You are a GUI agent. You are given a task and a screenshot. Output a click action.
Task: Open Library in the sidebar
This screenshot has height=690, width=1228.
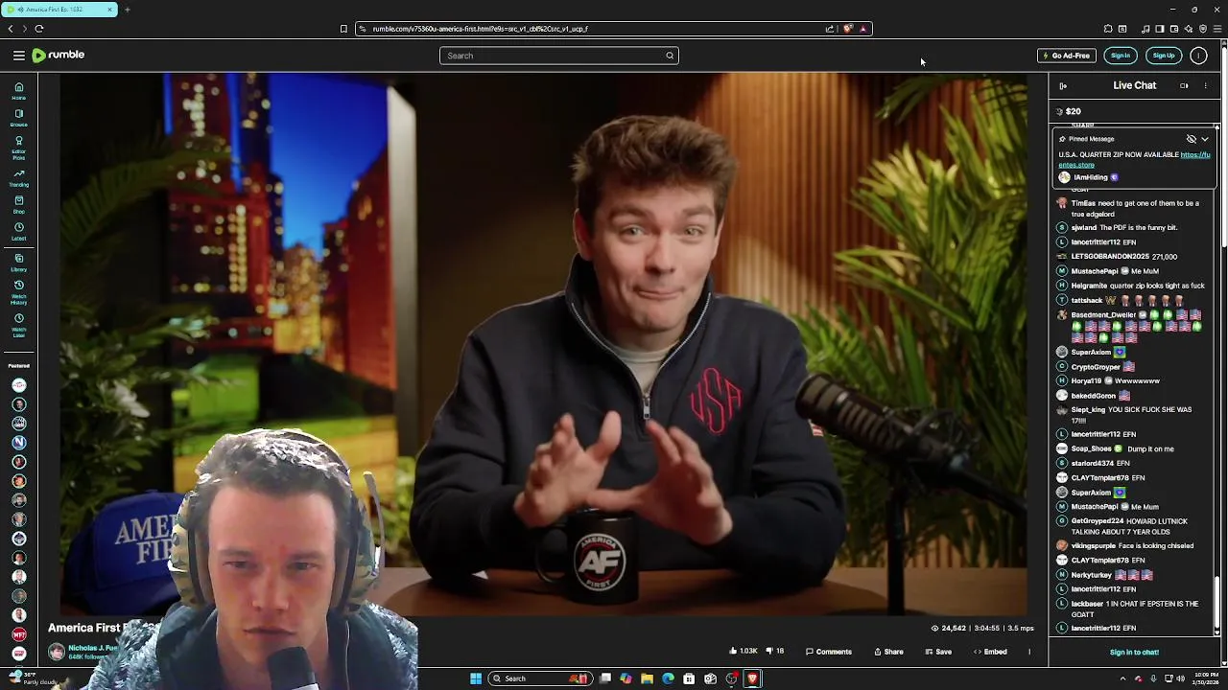click(x=18, y=262)
